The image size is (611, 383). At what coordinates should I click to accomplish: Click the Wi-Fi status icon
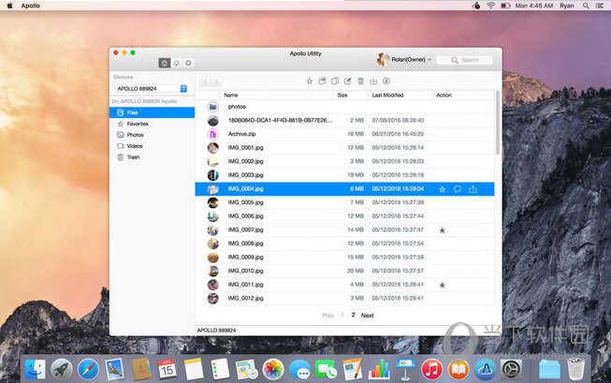click(x=490, y=6)
